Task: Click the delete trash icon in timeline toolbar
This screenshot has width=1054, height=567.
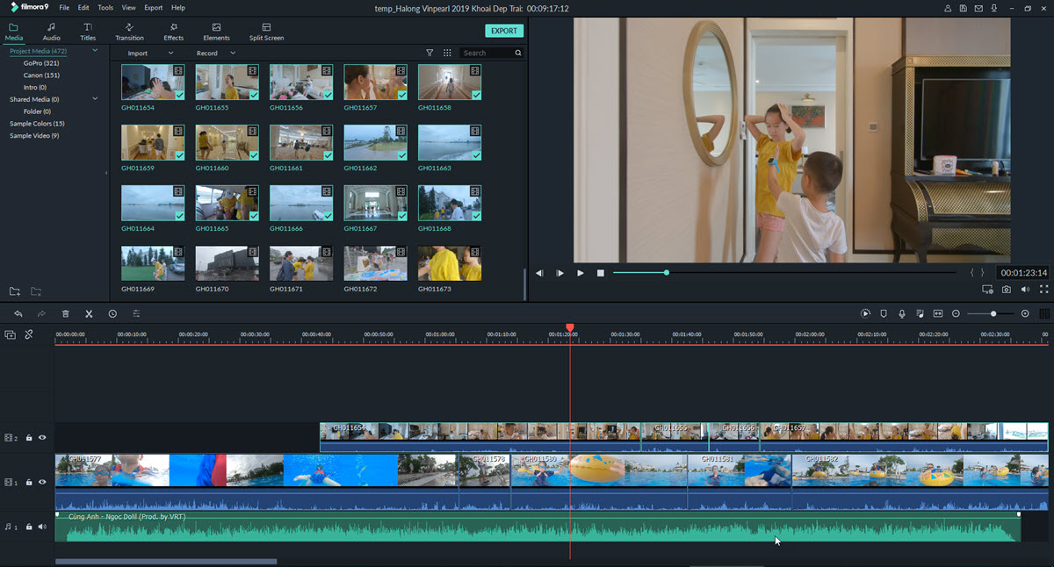Action: point(66,313)
